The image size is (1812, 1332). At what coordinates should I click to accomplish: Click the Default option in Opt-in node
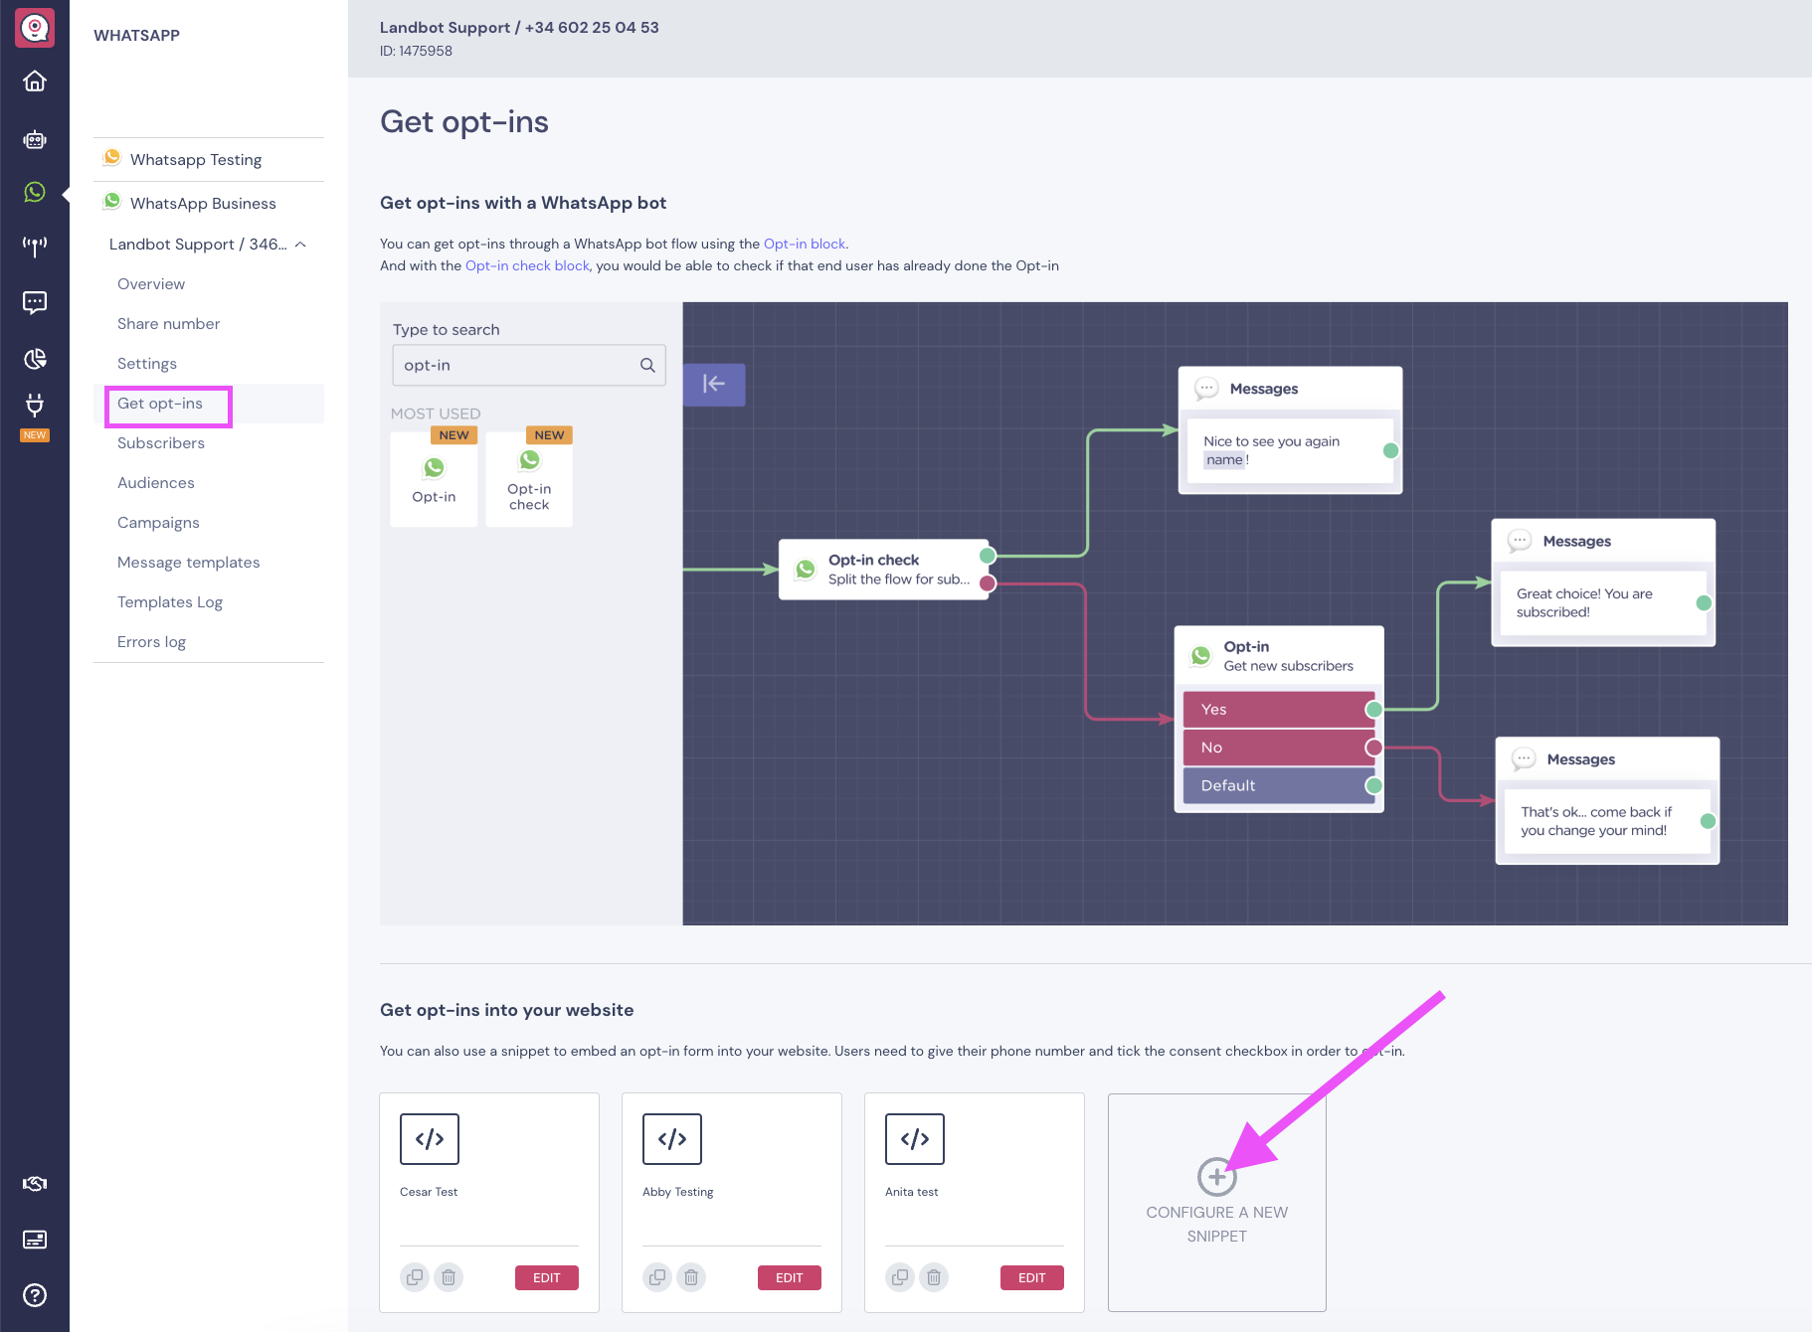pyautogui.click(x=1279, y=785)
